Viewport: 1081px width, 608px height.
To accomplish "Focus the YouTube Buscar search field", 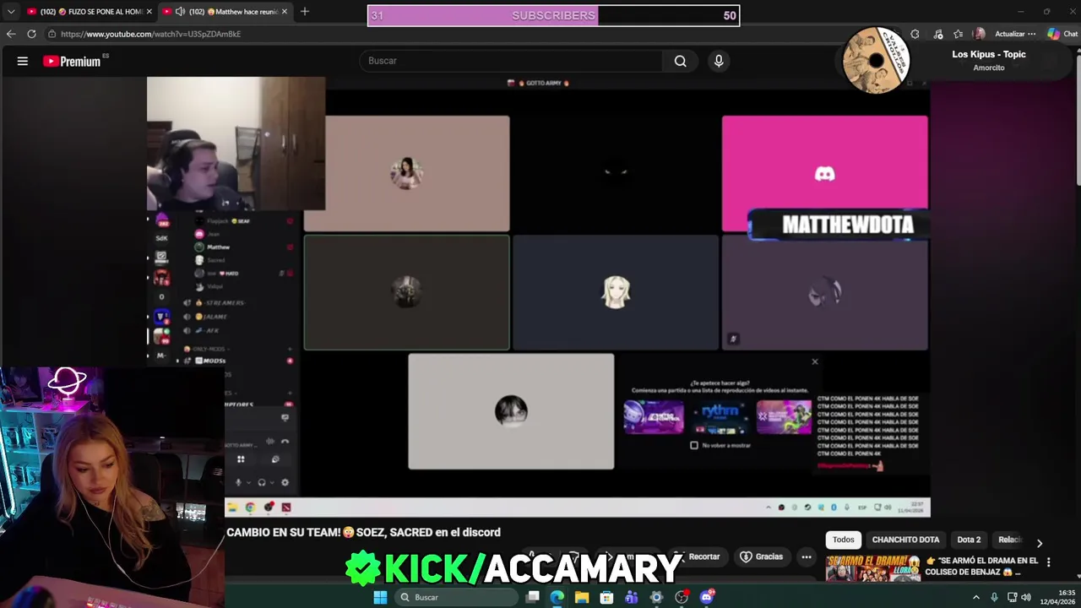I will 511,61.
